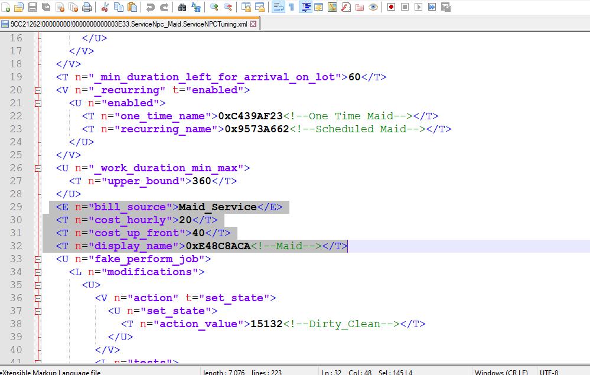
Task: Click the Cut scissors icon
Action: pos(105,7)
